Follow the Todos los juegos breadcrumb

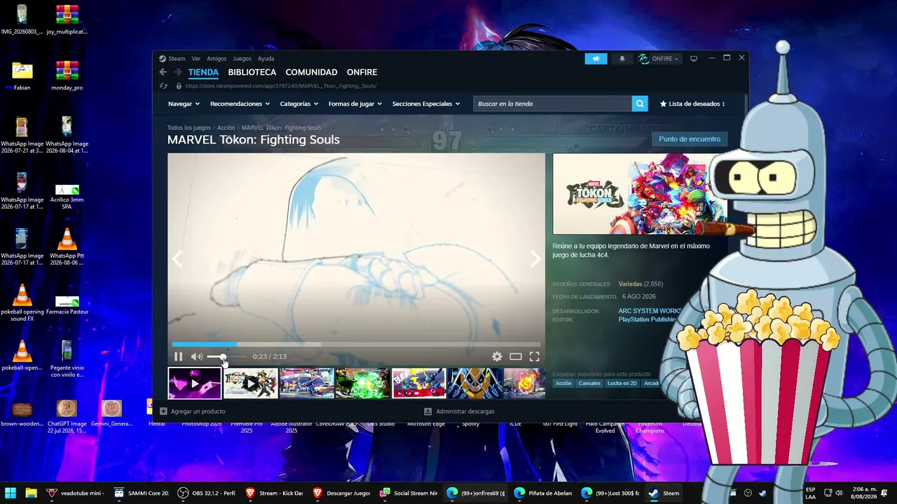click(x=189, y=128)
